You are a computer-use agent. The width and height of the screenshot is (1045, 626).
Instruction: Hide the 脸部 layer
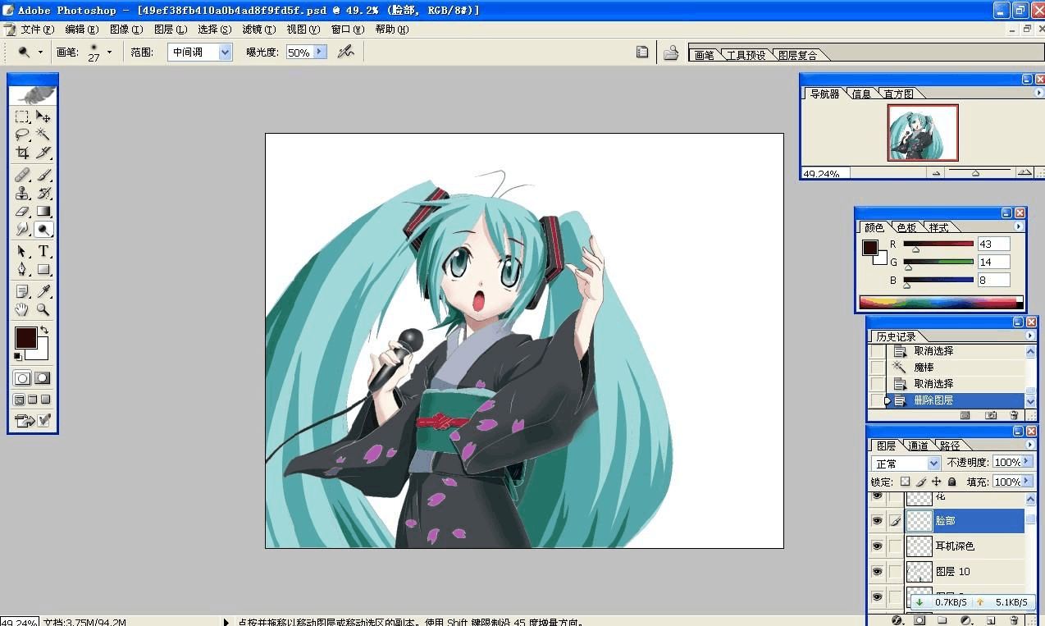877,520
